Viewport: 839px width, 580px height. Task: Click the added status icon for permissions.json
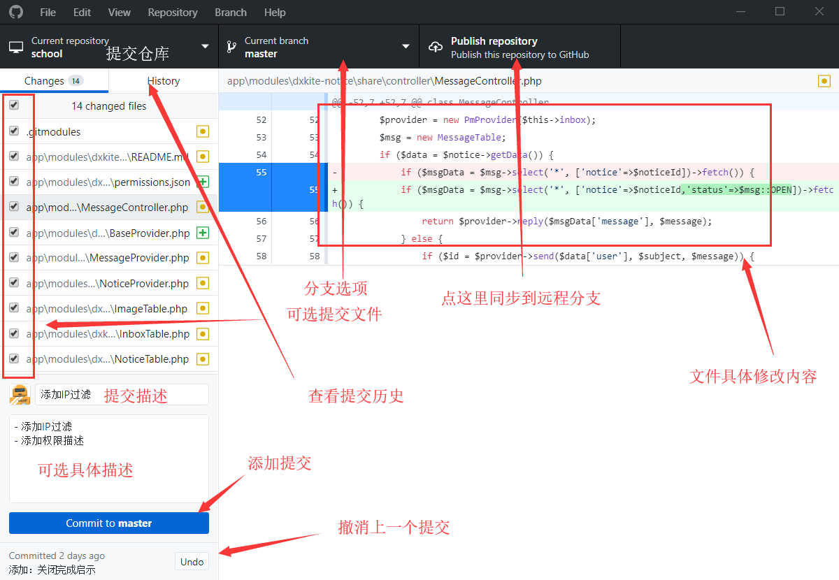click(x=203, y=182)
